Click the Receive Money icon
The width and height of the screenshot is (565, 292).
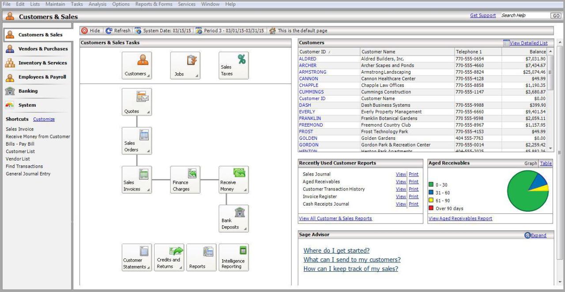click(233, 179)
